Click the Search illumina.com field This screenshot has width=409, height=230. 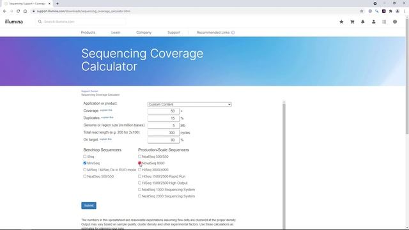tap(81, 22)
